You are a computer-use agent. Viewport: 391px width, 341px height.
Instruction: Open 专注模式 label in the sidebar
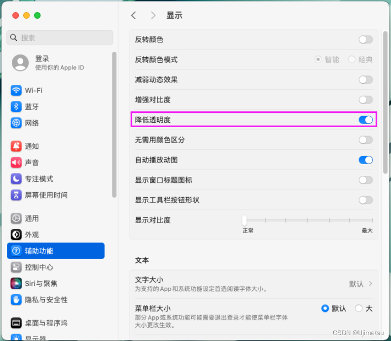(39, 179)
